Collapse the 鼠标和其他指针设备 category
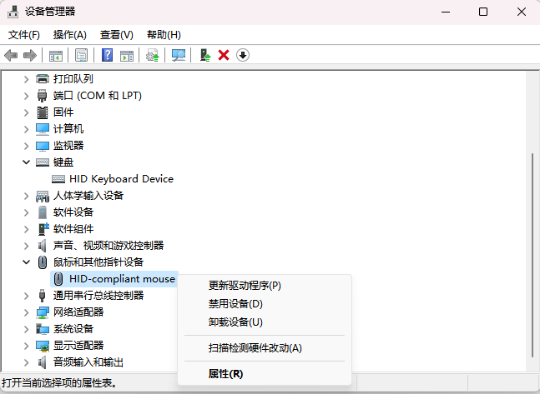540x394 pixels. pos(26,262)
